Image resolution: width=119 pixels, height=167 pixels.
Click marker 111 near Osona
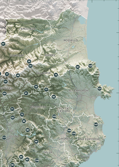pyautogui.click(x=4, y=137)
